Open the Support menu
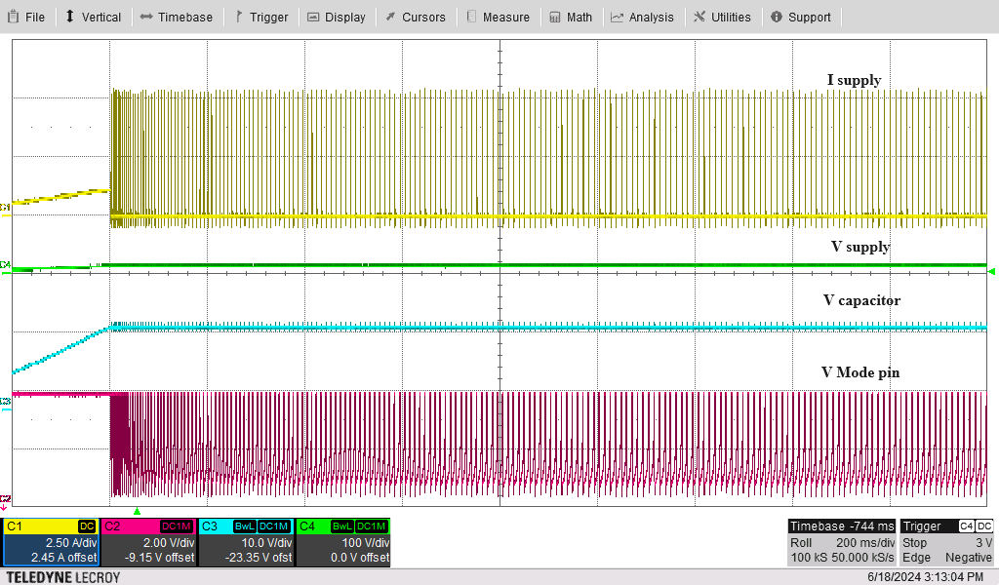This screenshot has height=585, width=999. pyautogui.click(x=800, y=17)
